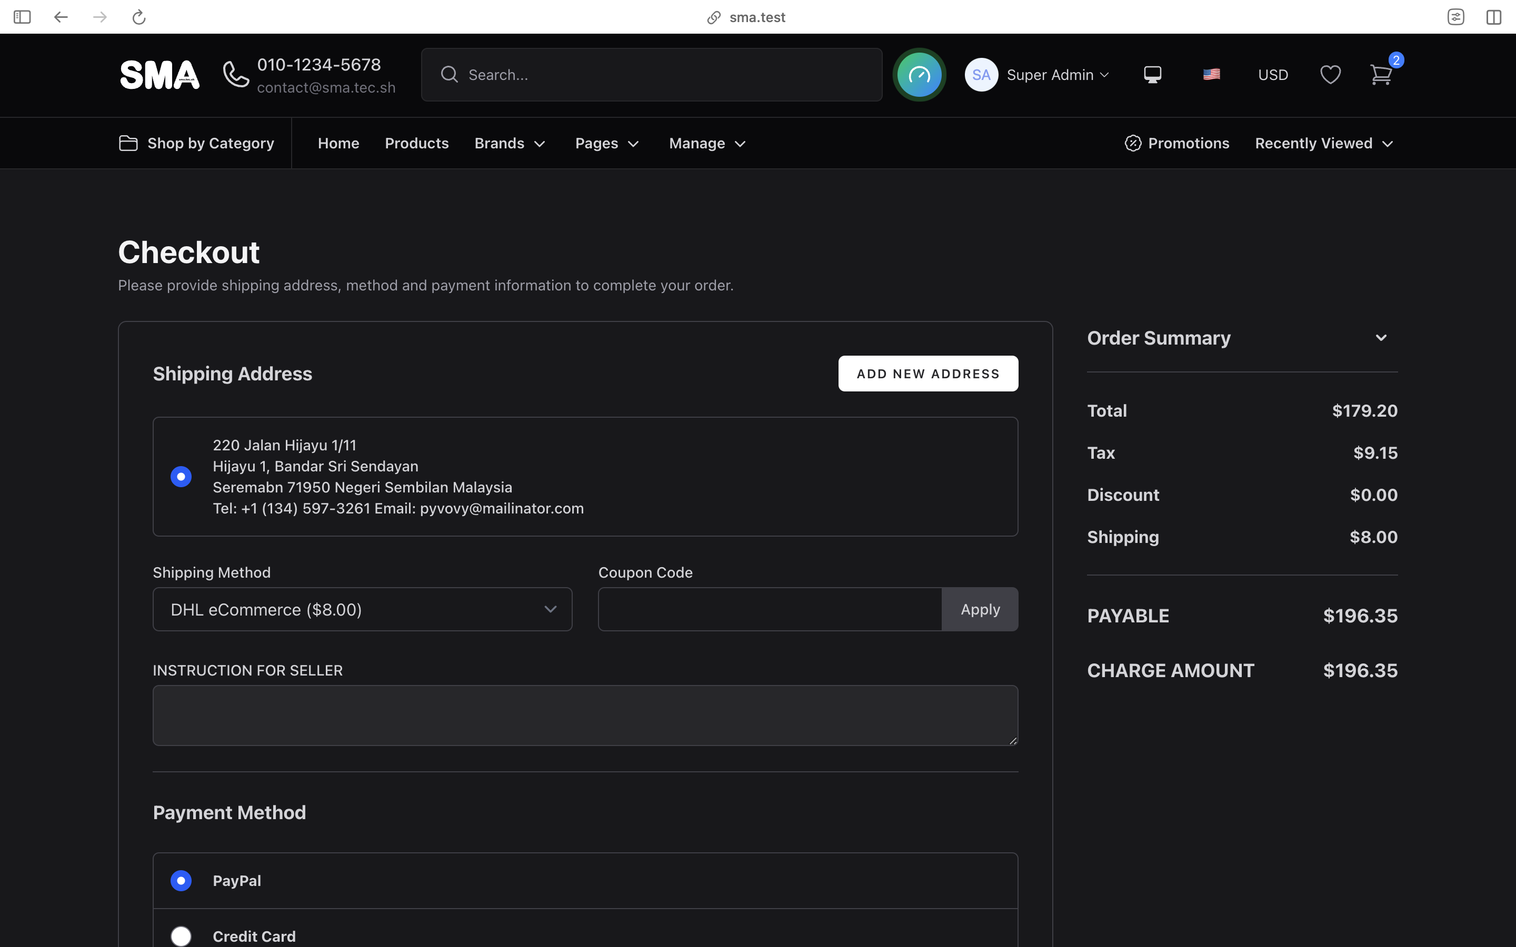The width and height of the screenshot is (1516, 947).
Task: Click the Payment Method heading
Action: pyautogui.click(x=230, y=812)
